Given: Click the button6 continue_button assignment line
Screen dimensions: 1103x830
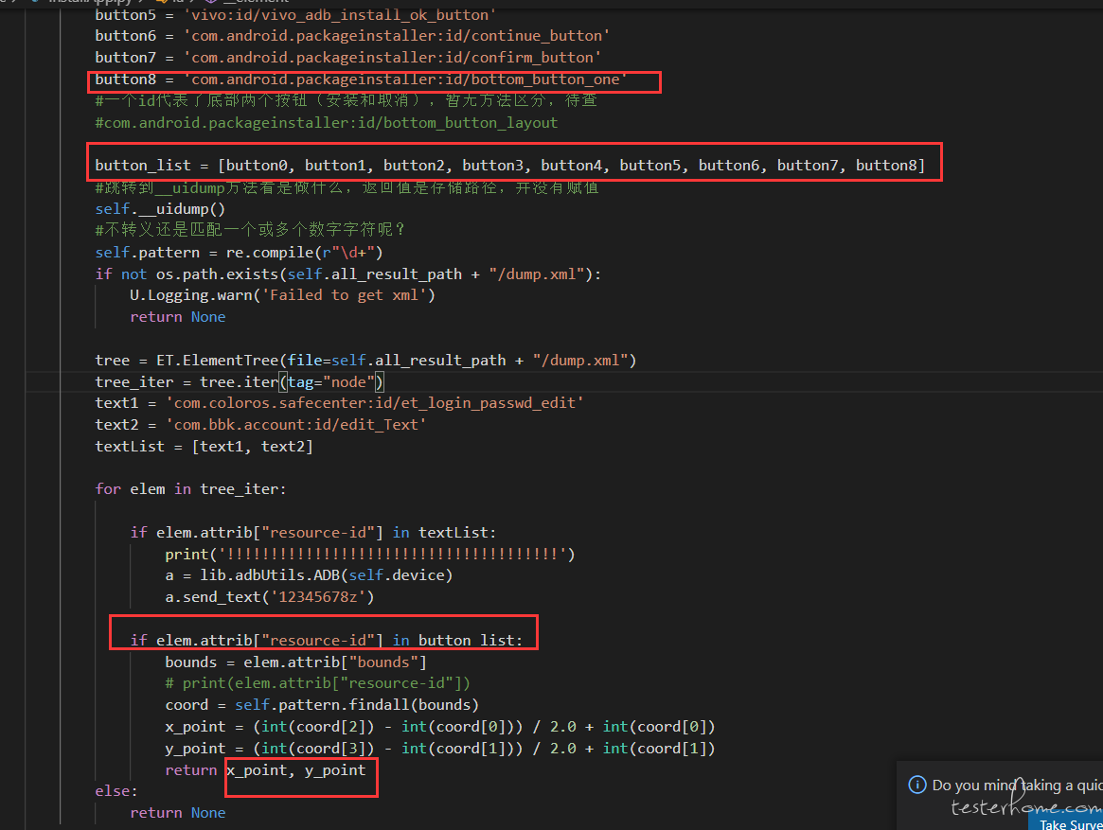Looking at the screenshot, I should click(351, 36).
